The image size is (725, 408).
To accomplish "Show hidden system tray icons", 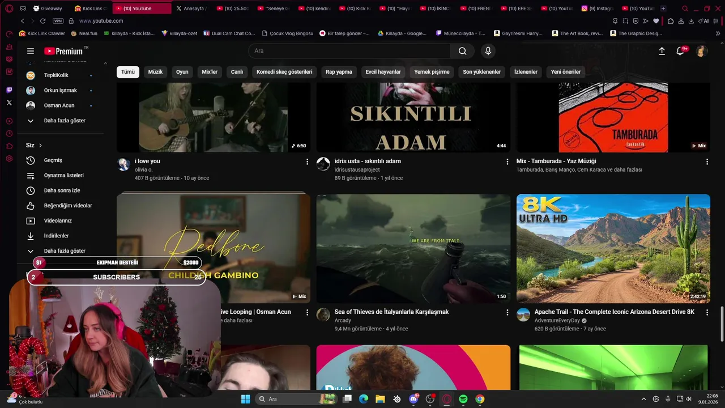I will pyautogui.click(x=643, y=399).
